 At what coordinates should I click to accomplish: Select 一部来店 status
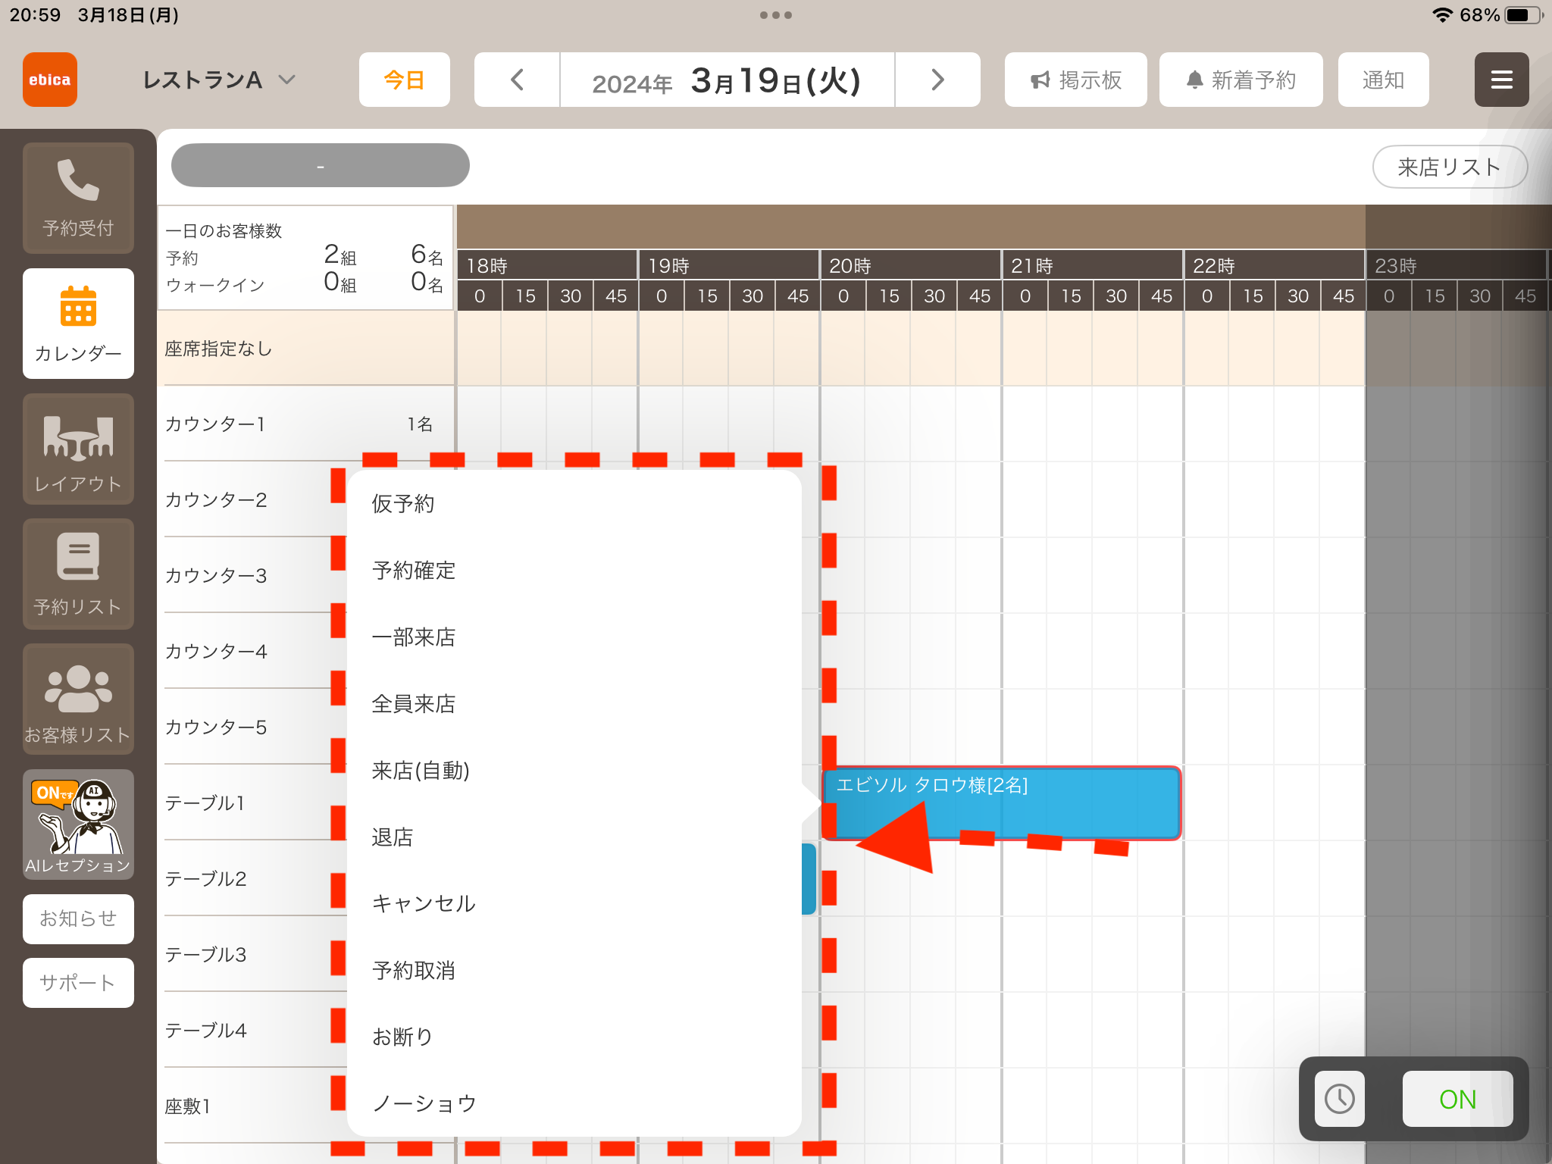[x=574, y=637]
